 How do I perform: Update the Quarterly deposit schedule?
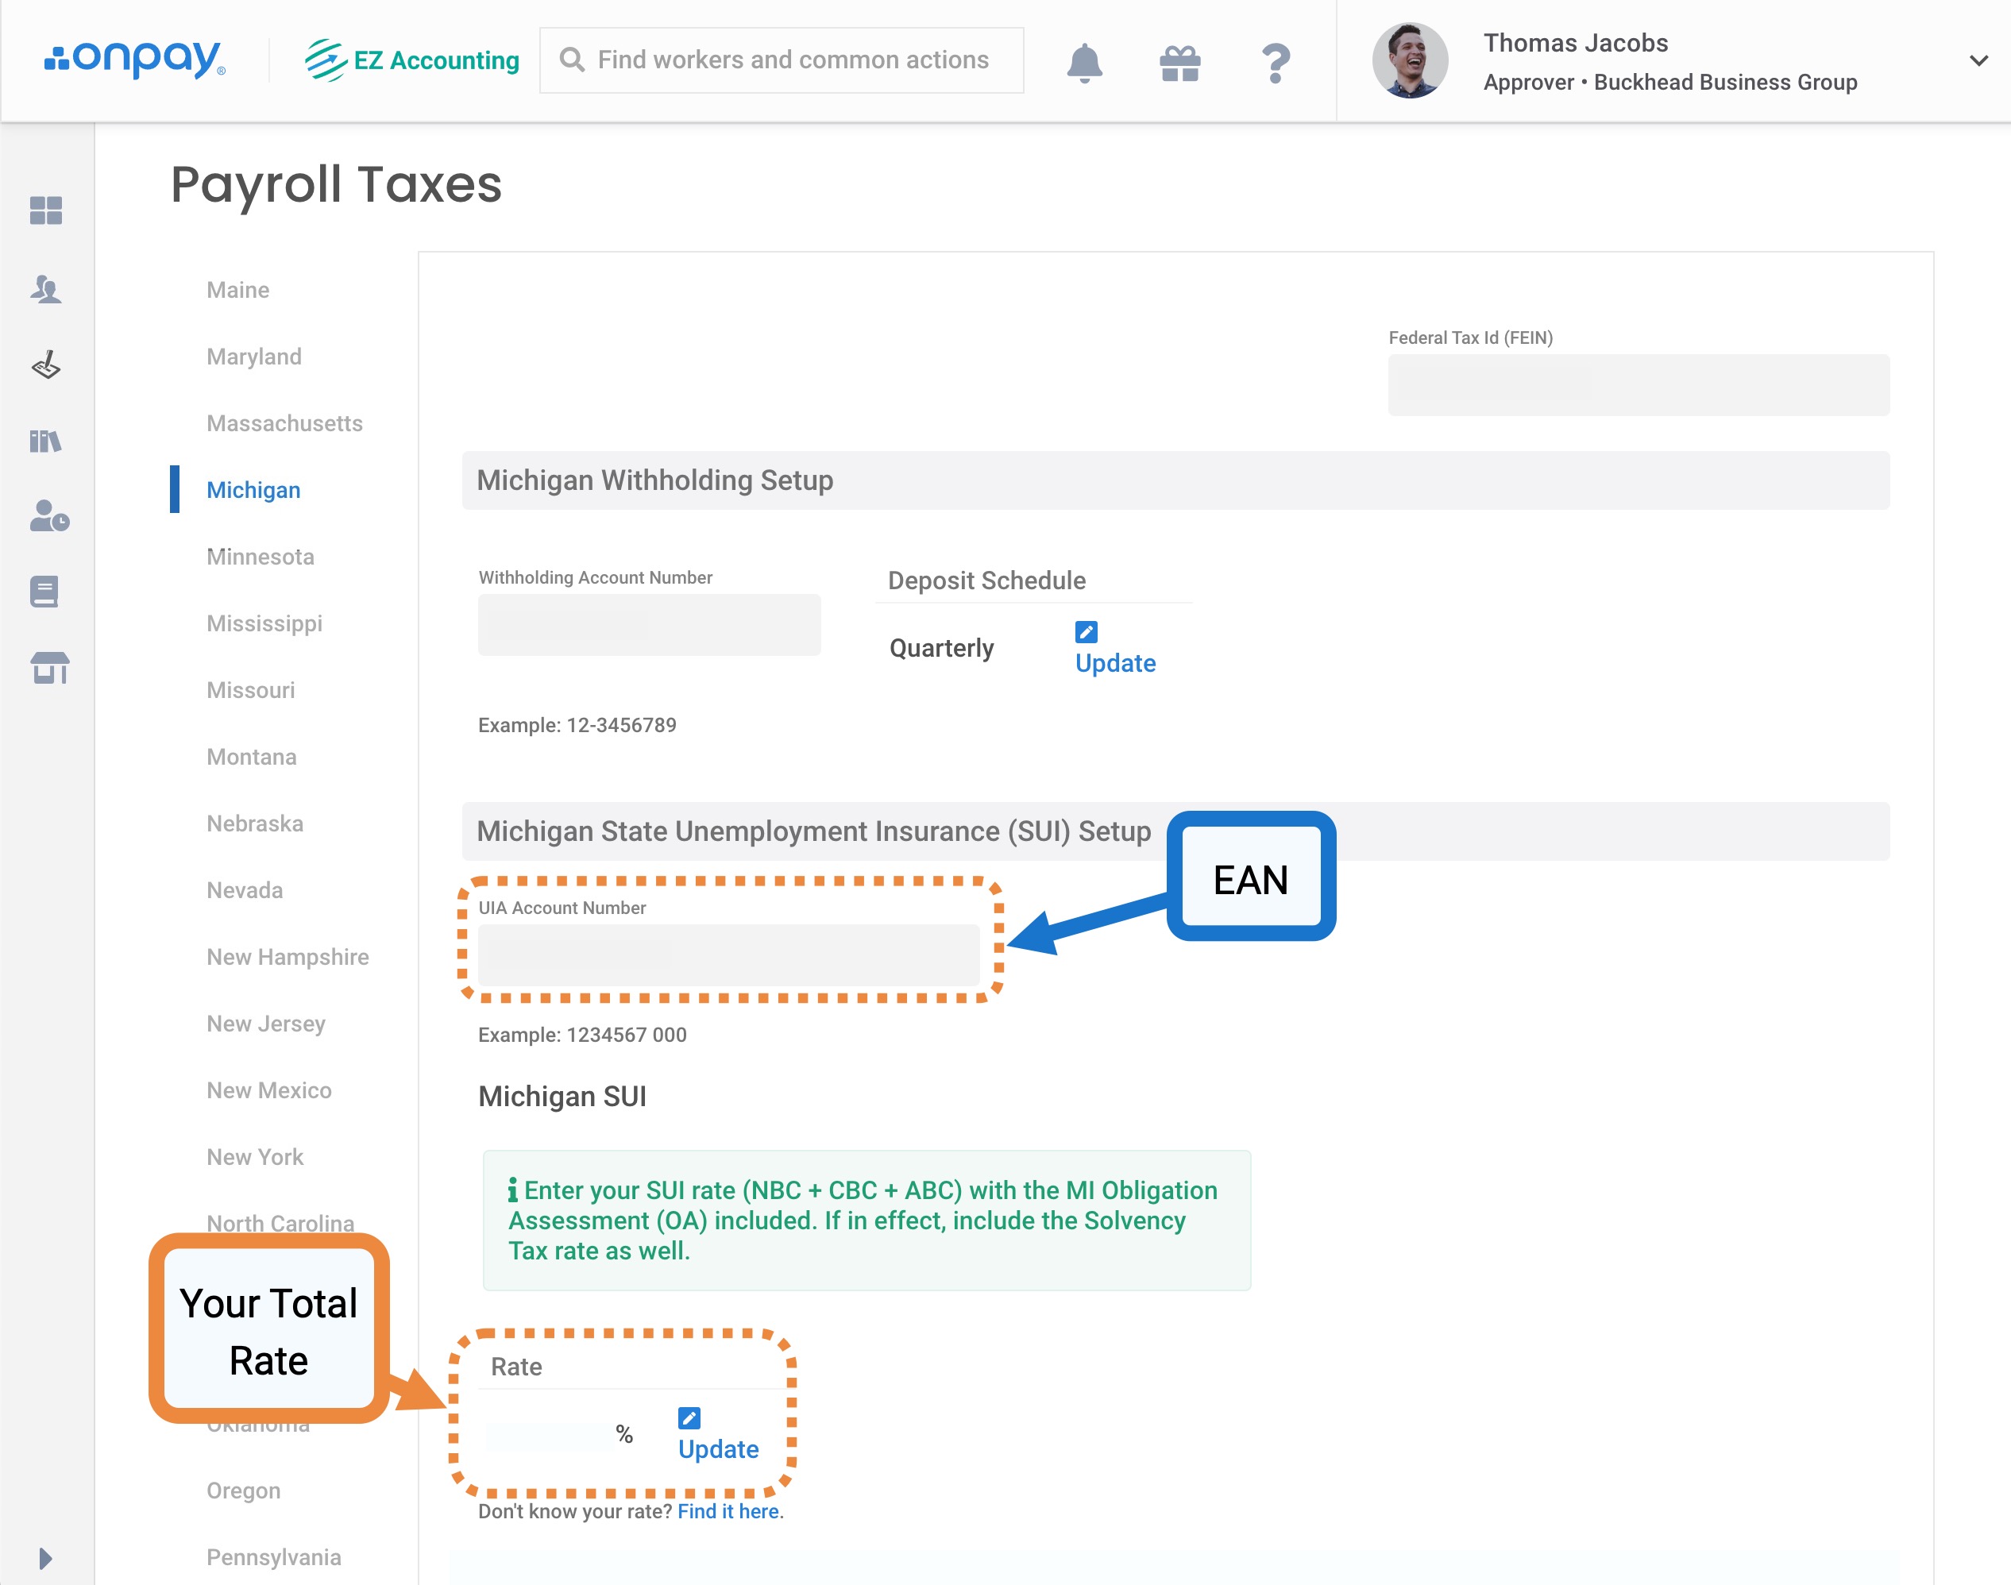pyautogui.click(x=1114, y=662)
